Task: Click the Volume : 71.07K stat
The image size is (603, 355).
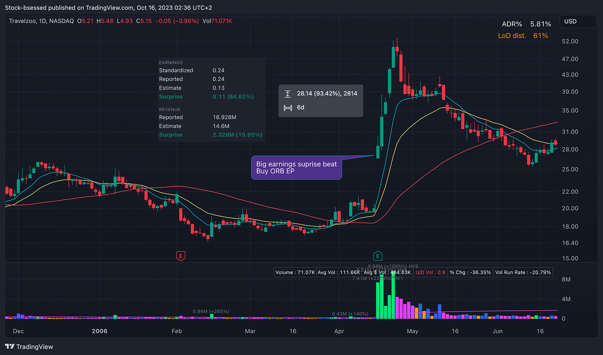Action: coord(295,272)
